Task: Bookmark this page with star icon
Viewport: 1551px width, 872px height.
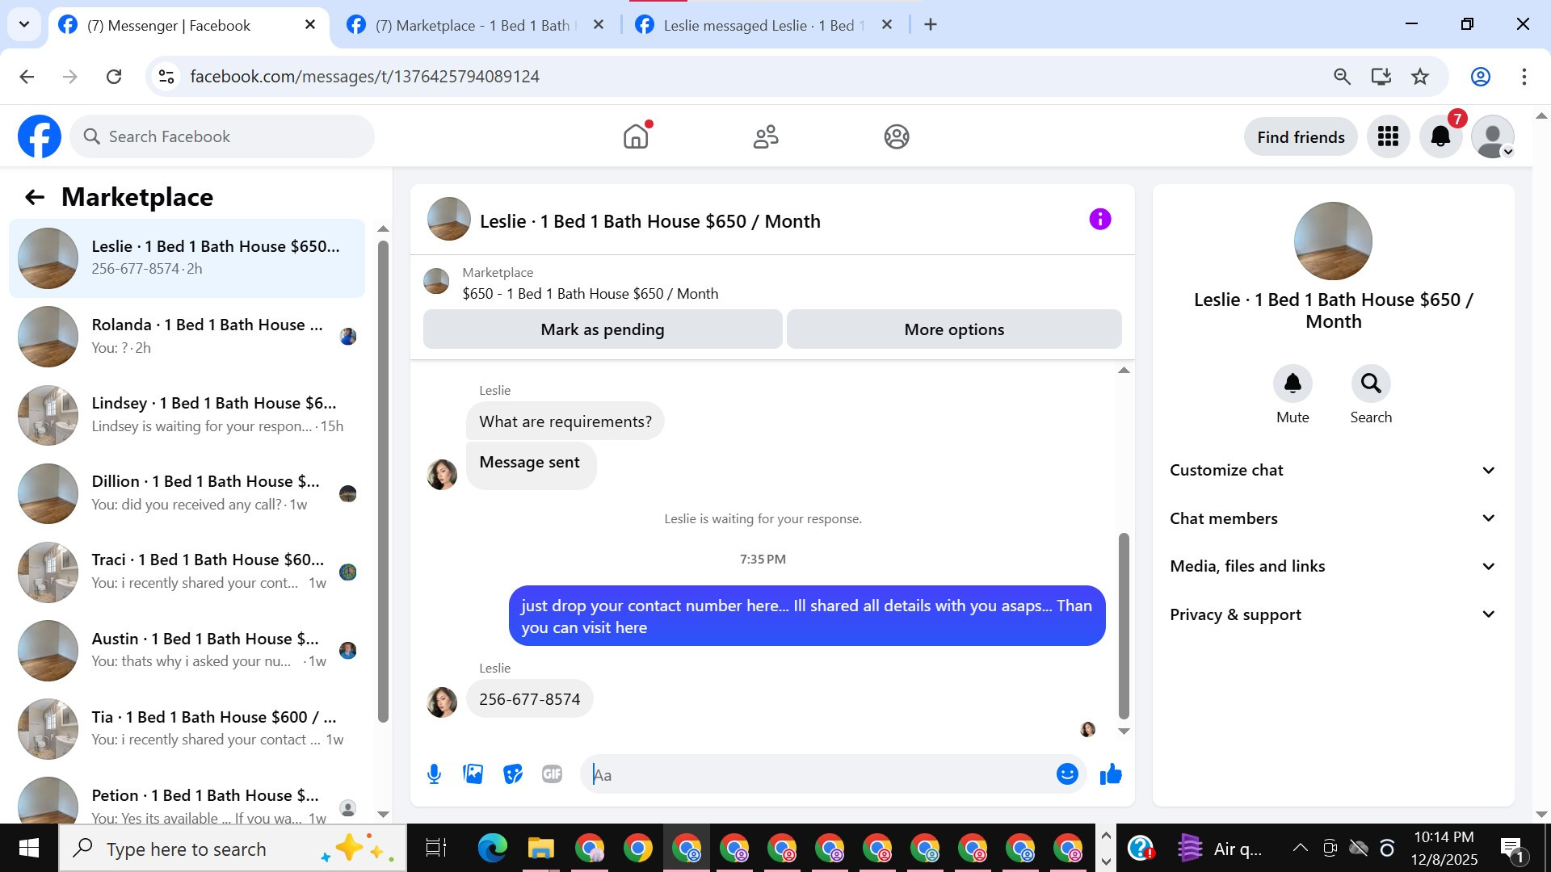Action: pyautogui.click(x=1420, y=77)
